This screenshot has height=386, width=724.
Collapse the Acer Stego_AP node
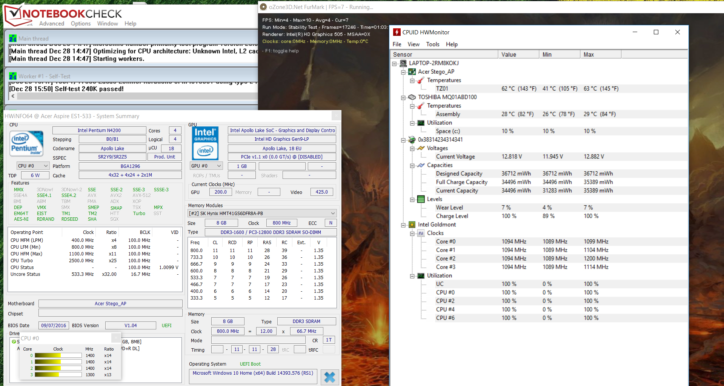403,72
